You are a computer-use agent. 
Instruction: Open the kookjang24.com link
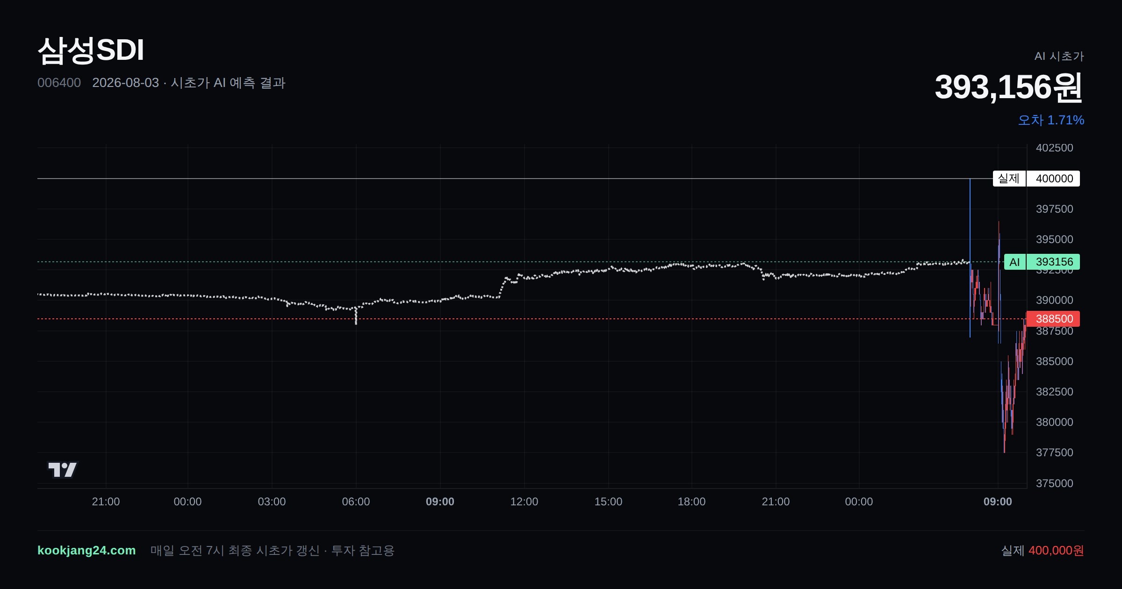click(86, 550)
